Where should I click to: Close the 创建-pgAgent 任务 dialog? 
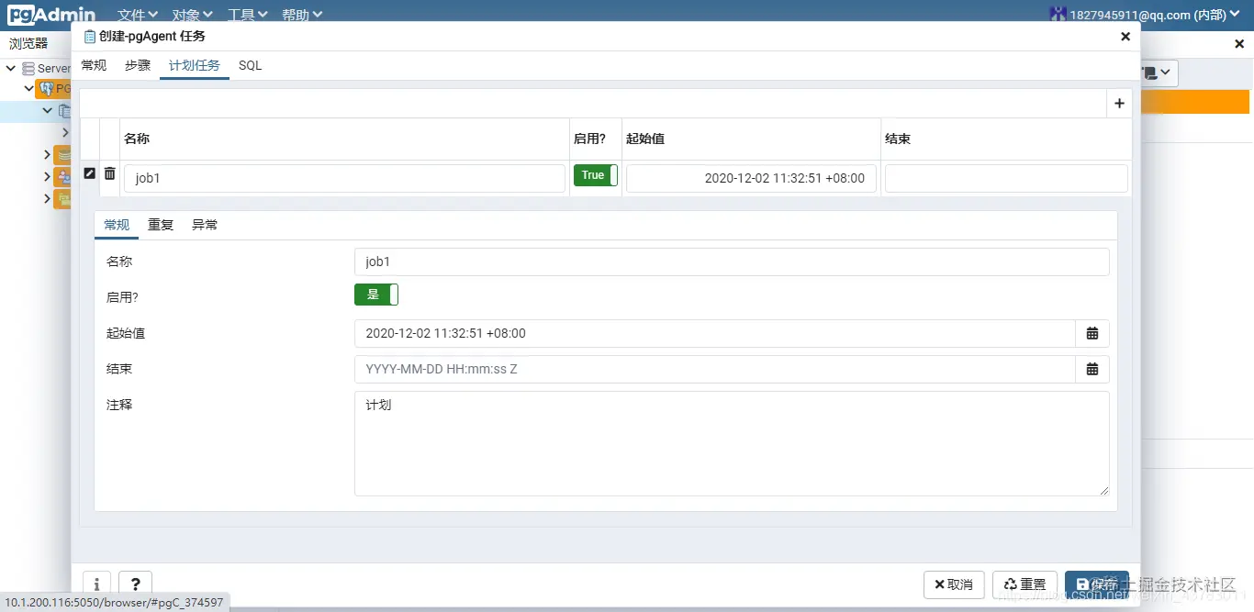click(x=1125, y=37)
